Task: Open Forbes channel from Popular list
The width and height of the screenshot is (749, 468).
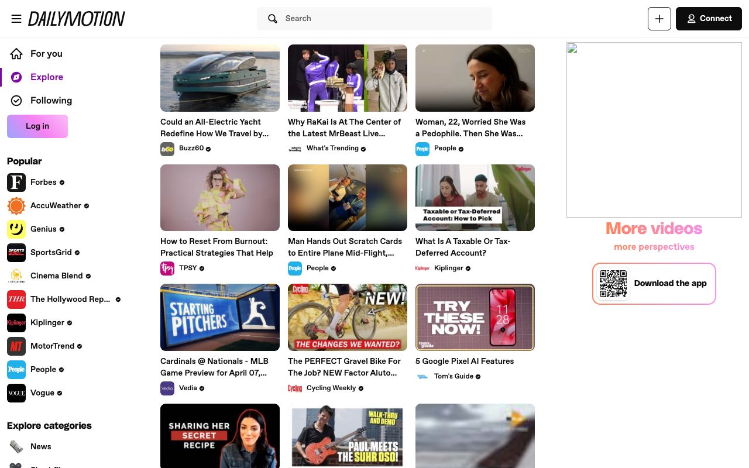Action: click(43, 183)
